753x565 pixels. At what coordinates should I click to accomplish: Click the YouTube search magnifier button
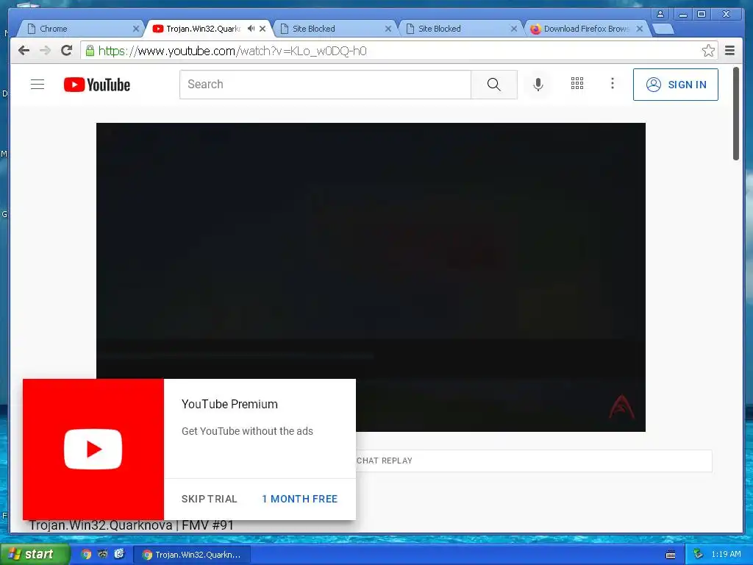[493, 85]
